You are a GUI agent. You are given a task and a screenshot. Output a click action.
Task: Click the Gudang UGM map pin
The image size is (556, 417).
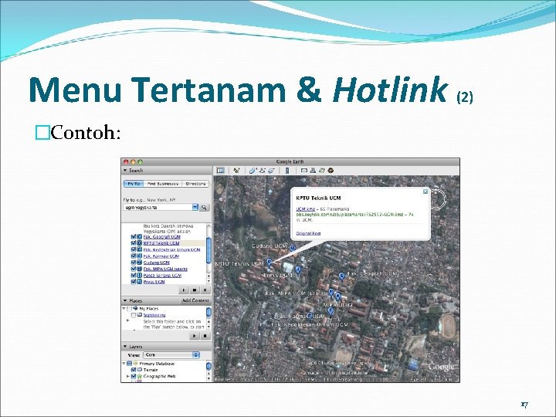click(293, 249)
